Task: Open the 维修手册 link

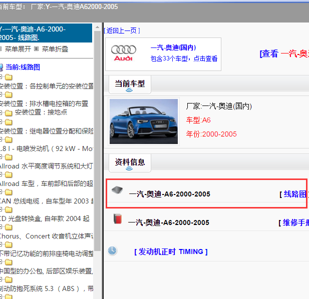Action: coord(295,222)
